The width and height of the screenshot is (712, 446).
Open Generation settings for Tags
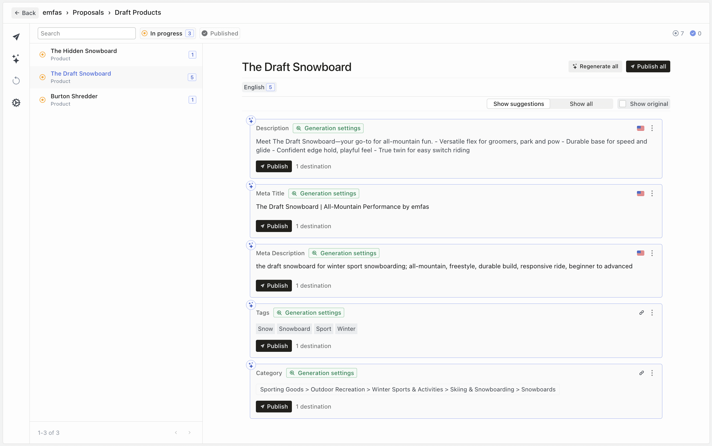308,312
